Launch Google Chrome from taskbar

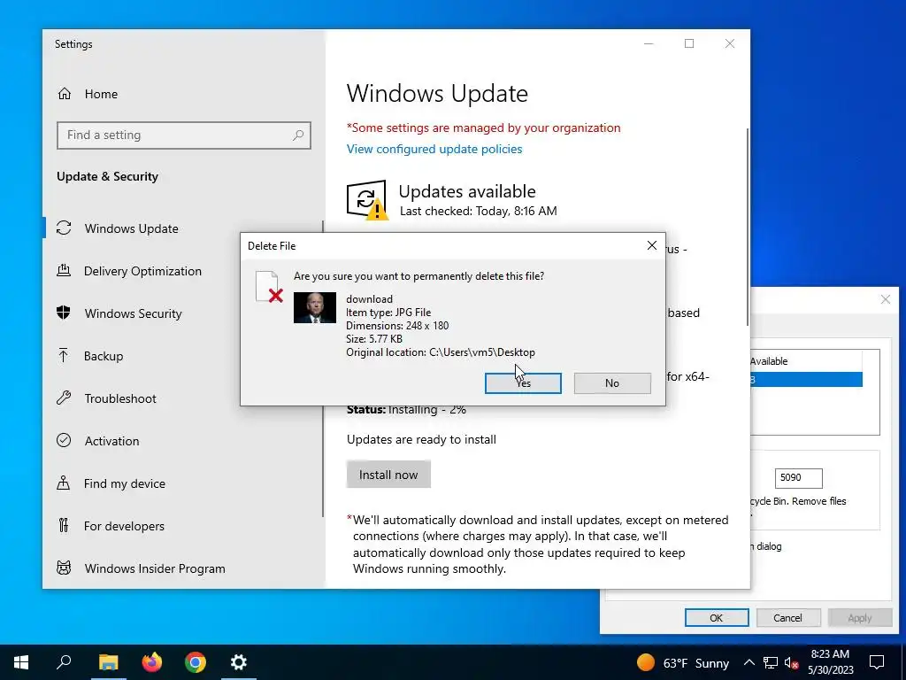pos(196,662)
